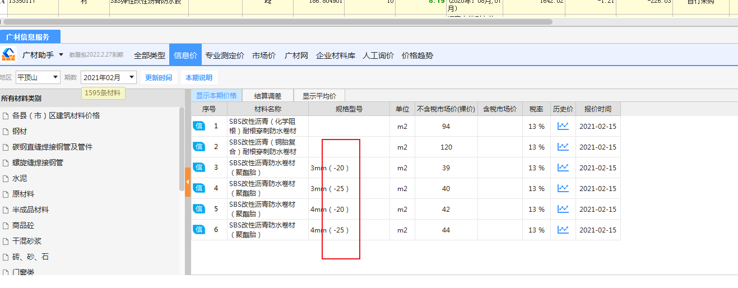Click 不含税市场价(裸价) column header

coord(446,109)
